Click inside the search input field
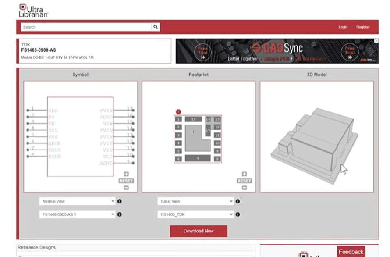390x257 pixels. [79, 27]
